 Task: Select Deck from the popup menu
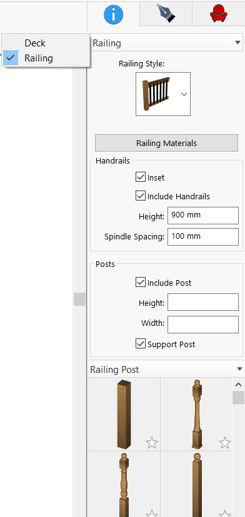[x=35, y=43]
